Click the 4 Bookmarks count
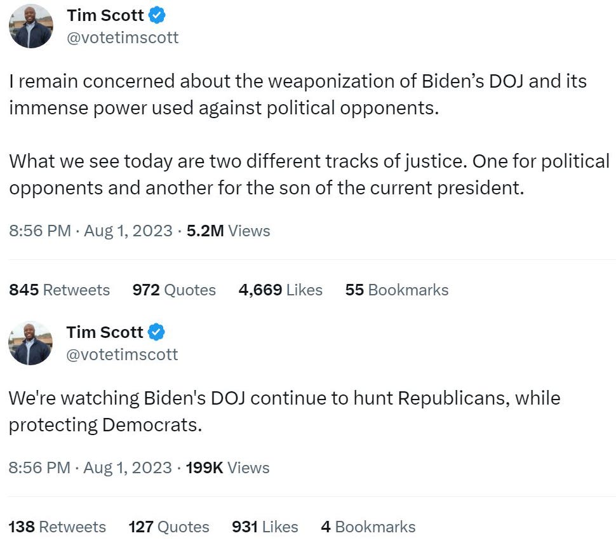Screen dimensions: 616x545 (368, 527)
